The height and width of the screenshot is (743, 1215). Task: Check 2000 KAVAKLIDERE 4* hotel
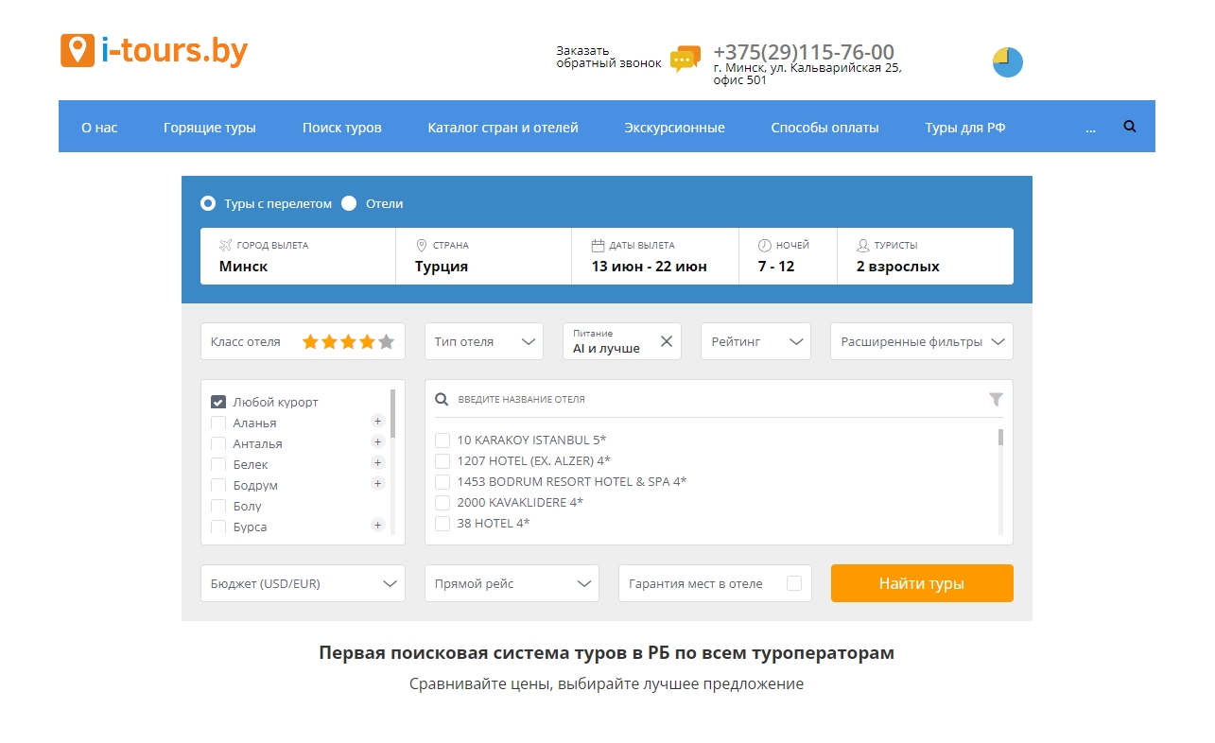tap(443, 502)
